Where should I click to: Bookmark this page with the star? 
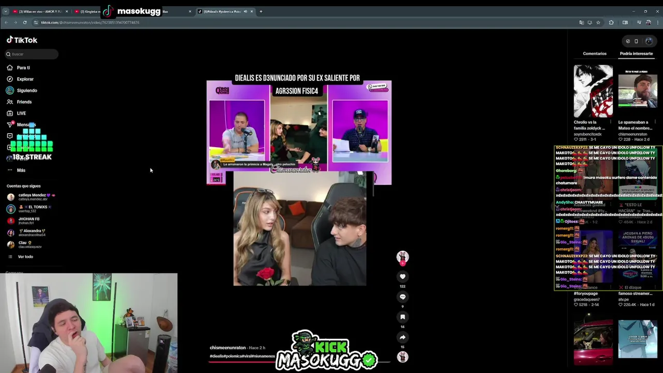[598, 22]
